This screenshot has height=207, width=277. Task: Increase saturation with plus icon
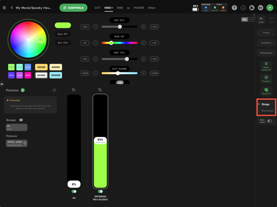pyautogui.click(x=143, y=59)
